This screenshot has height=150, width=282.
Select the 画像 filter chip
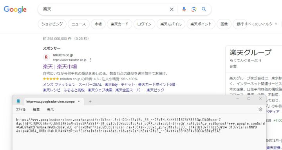point(224,24)
